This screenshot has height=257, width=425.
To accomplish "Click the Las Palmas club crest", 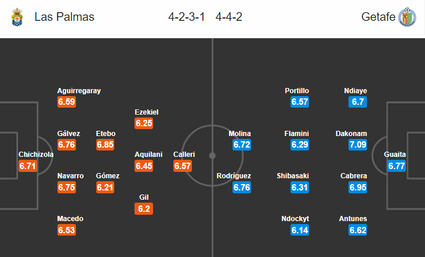I will (17, 17).
